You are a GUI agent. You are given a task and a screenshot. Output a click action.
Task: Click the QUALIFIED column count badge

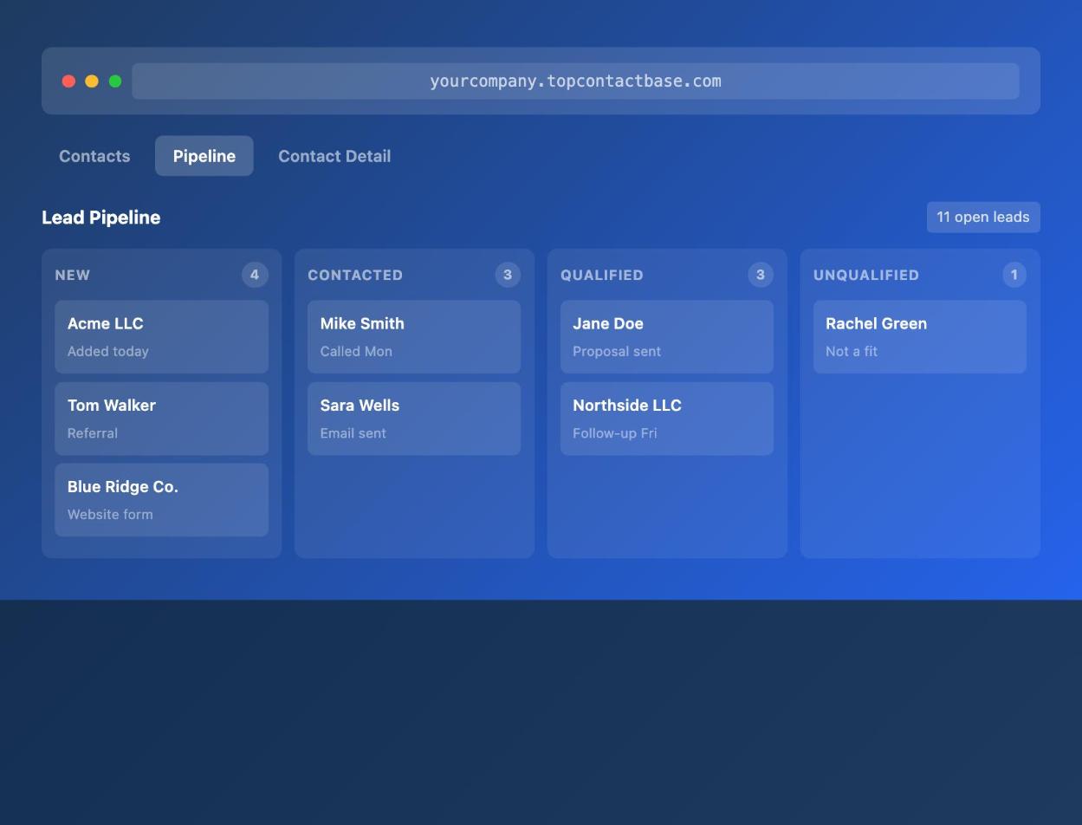(761, 275)
